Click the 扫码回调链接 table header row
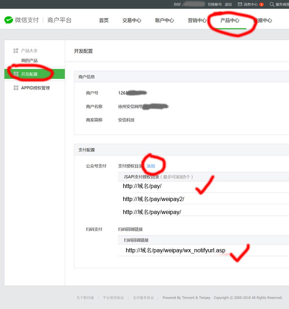Screen dimensions: 289x309 coord(203,240)
